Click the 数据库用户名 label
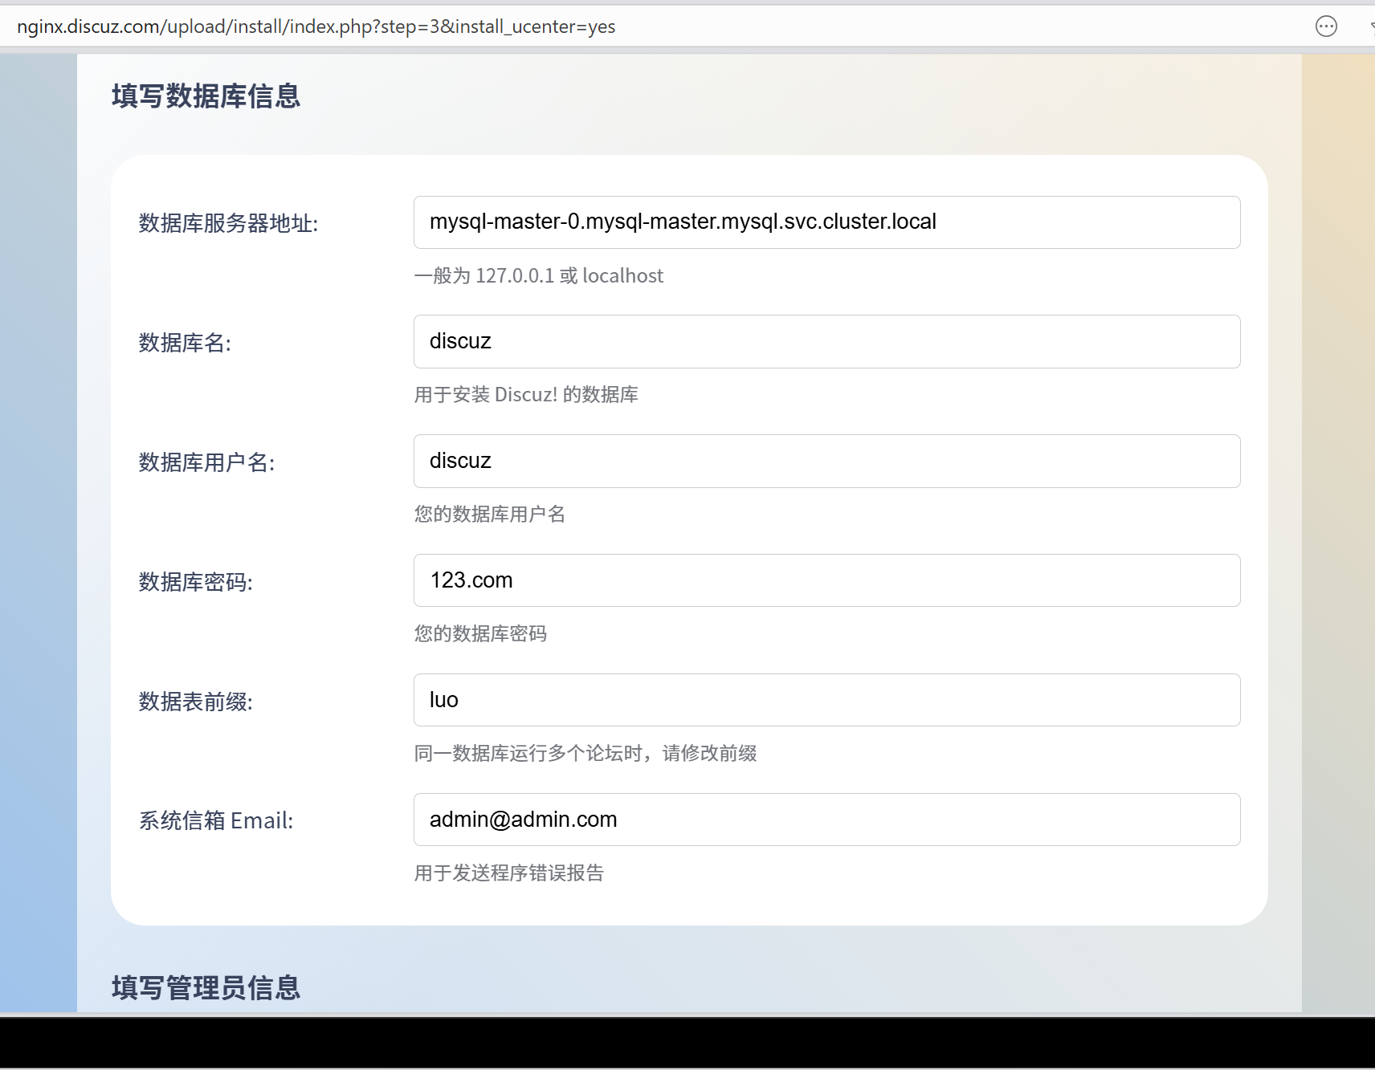This screenshot has width=1375, height=1070. [x=206, y=462]
